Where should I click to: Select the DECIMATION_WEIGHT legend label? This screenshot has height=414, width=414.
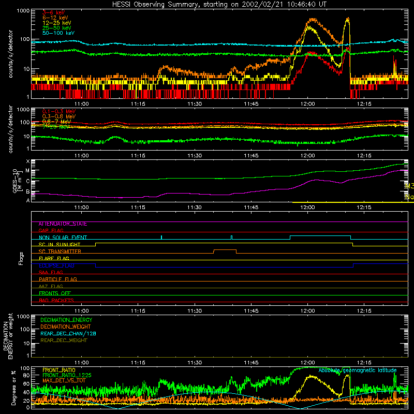[x=66, y=327]
